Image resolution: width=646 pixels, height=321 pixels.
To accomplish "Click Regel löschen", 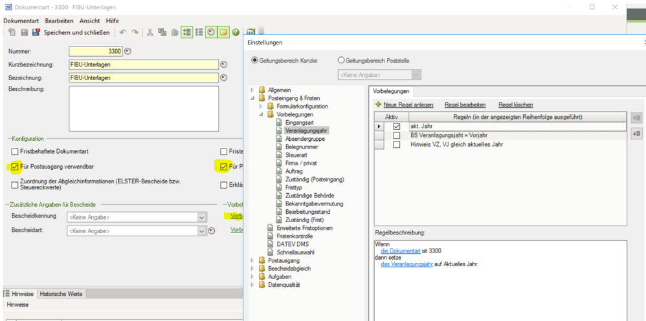I will coord(516,105).
